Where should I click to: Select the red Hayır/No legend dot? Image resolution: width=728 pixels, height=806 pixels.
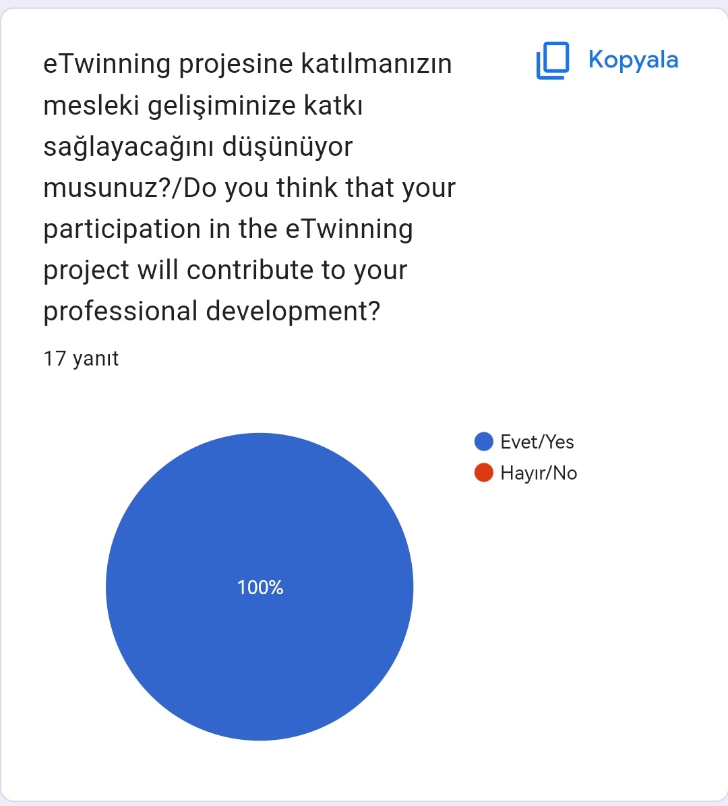click(x=483, y=473)
